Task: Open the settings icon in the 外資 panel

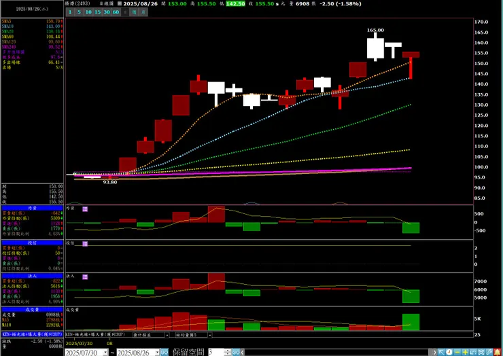Action: pyautogui.click(x=85, y=209)
